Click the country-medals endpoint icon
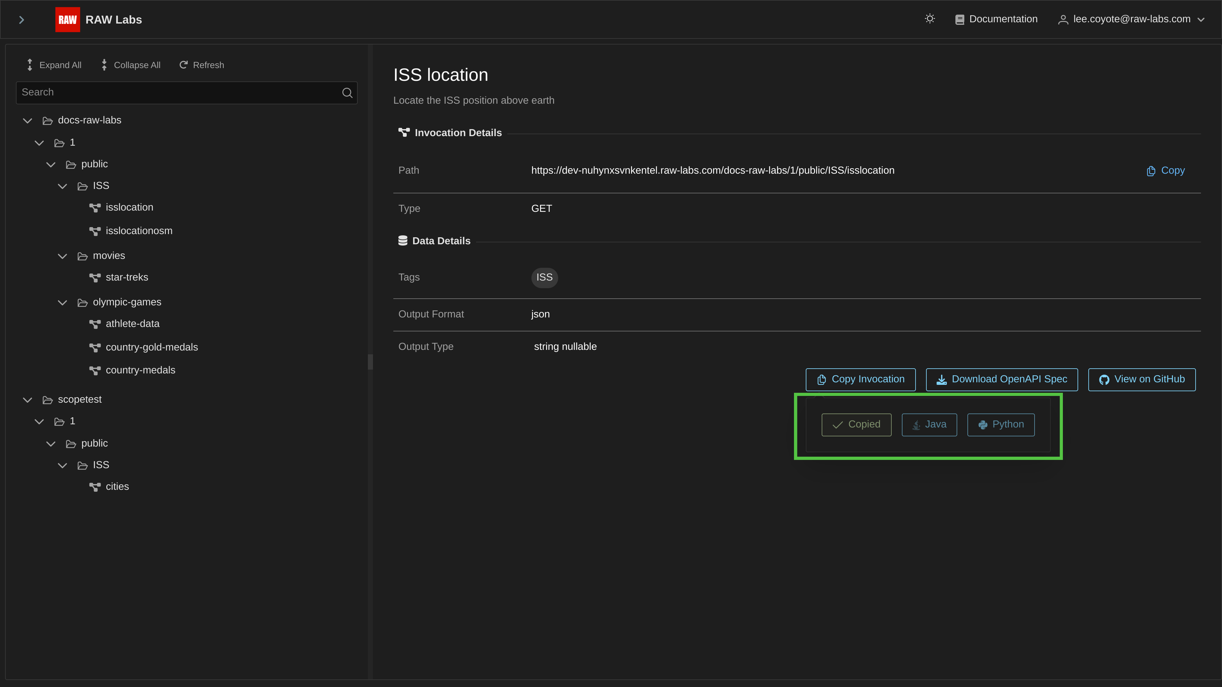Screen dimensions: 1222x687 95,370
